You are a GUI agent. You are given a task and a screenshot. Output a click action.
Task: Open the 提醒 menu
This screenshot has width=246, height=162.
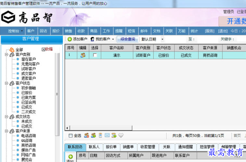[x=119, y=31]
